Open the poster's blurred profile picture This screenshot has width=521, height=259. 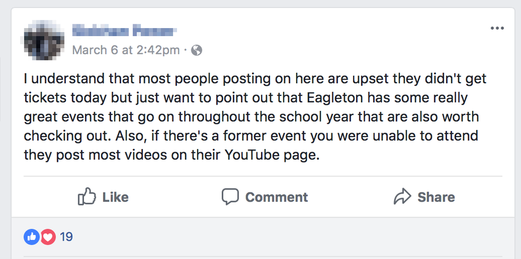[x=45, y=40]
